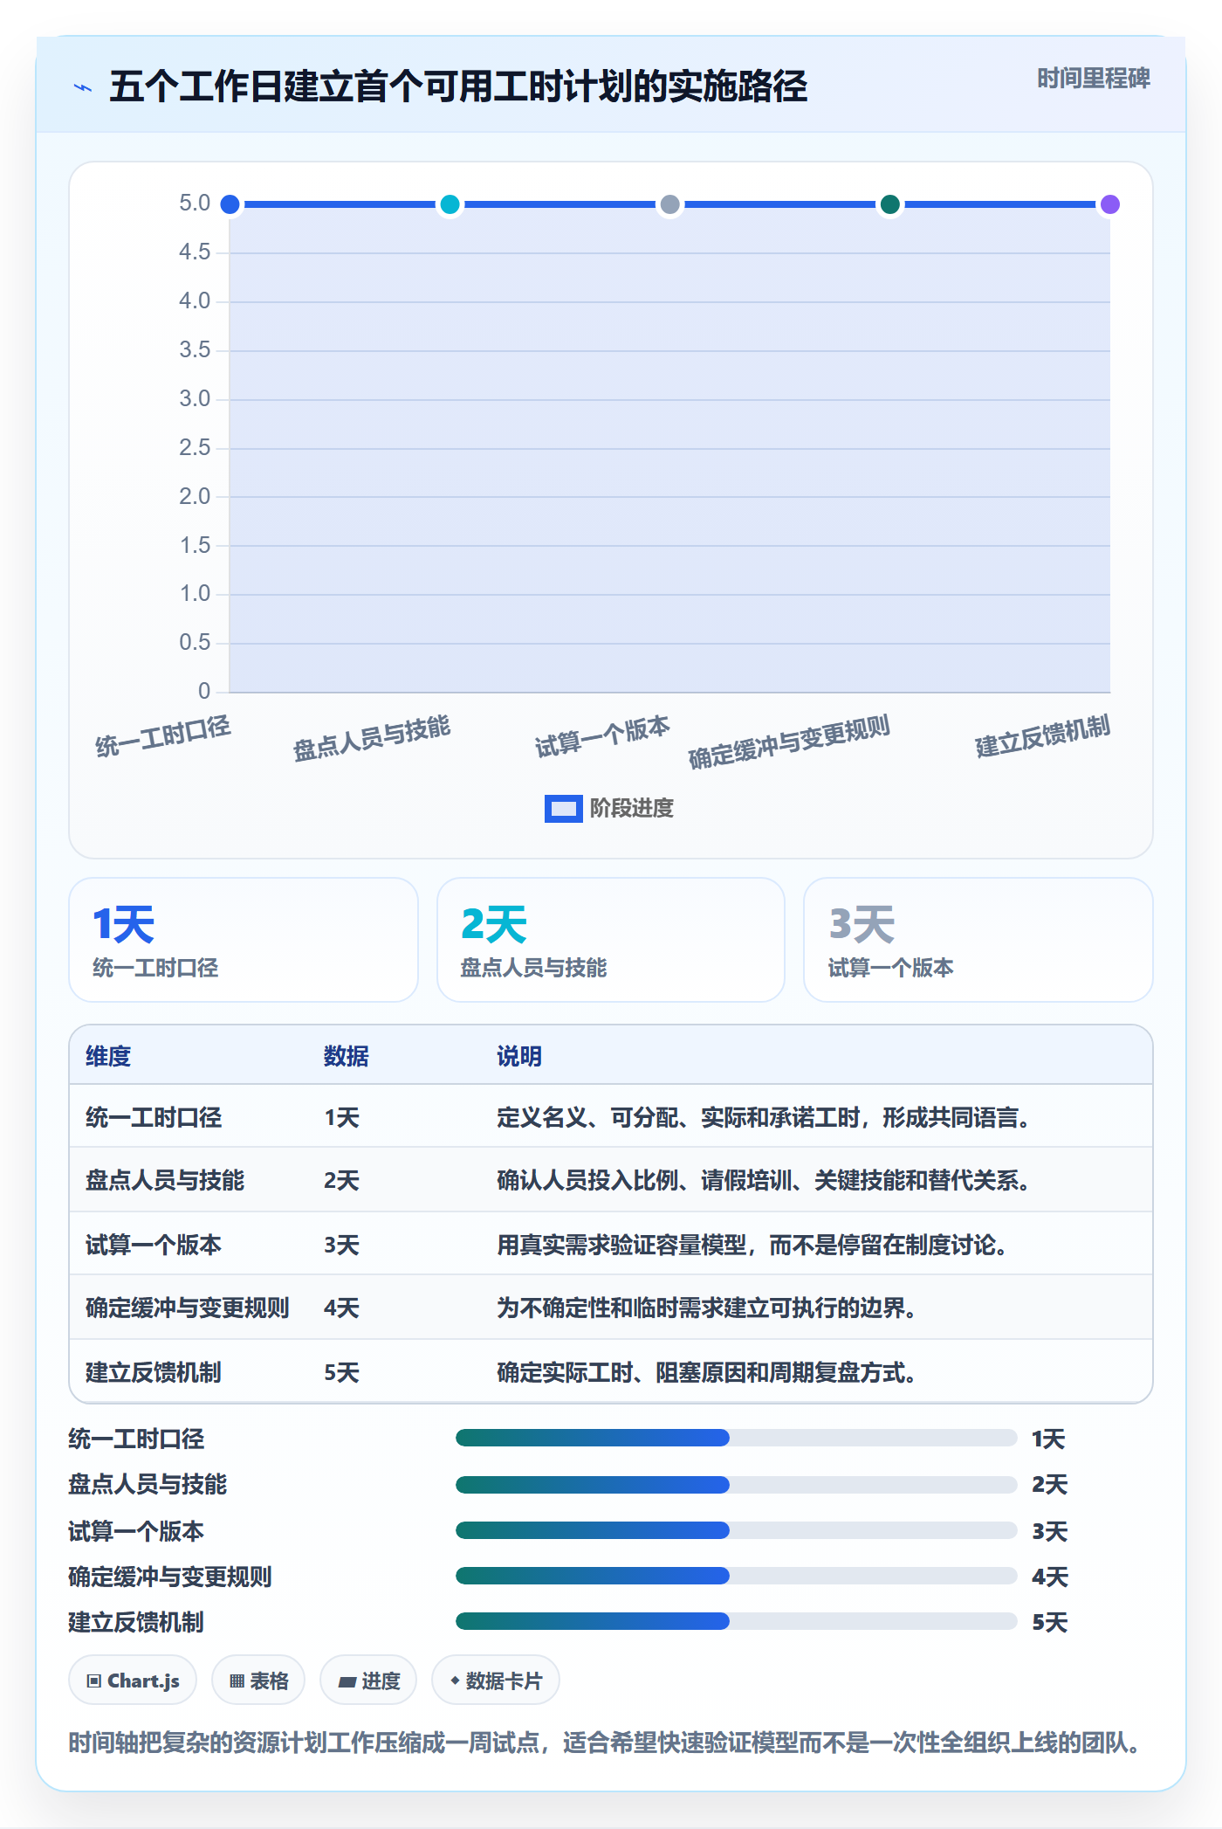Select the 统一工时口径 table row
Image resolution: width=1222 pixels, height=1829 pixels.
pyautogui.click(x=611, y=1116)
